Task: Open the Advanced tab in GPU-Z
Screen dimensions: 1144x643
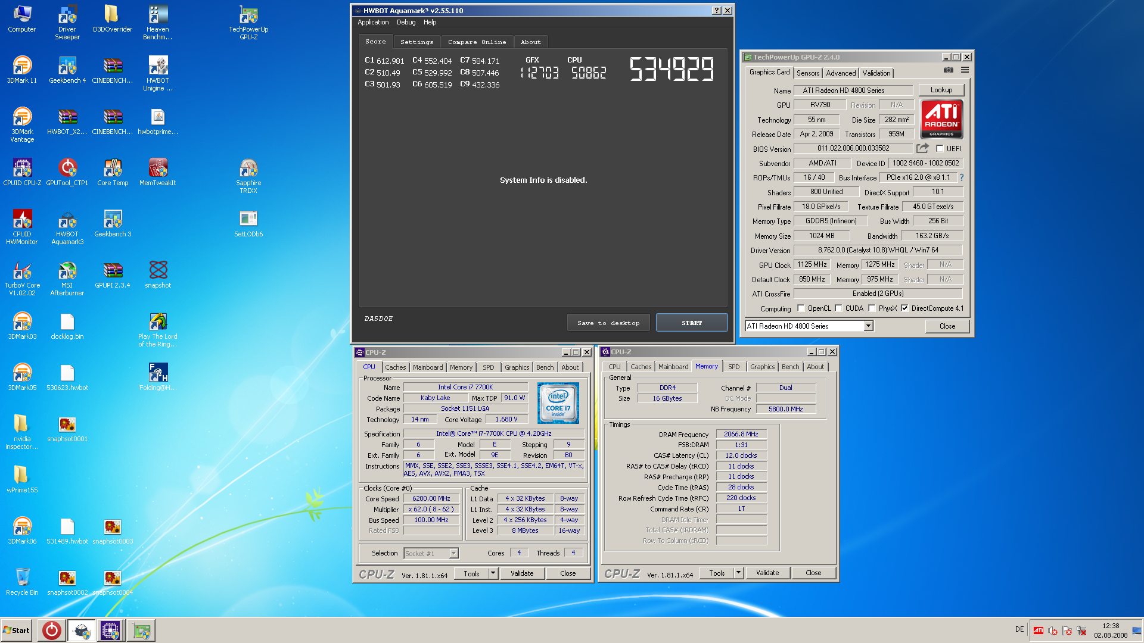Action: click(x=841, y=73)
